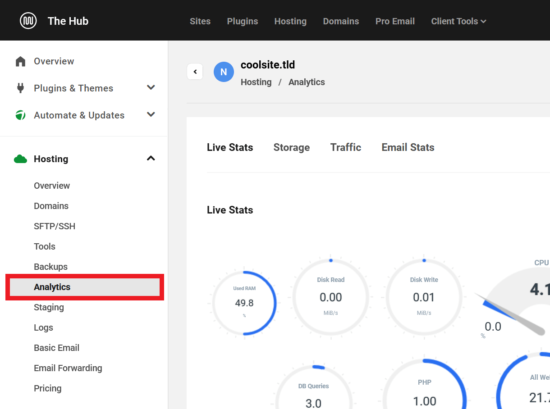Click the green cloud Hosting icon

(x=20, y=159)
